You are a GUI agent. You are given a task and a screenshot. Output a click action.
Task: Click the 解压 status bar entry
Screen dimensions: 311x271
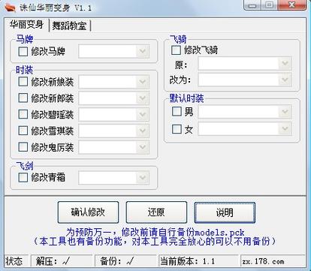pos(62,261)
